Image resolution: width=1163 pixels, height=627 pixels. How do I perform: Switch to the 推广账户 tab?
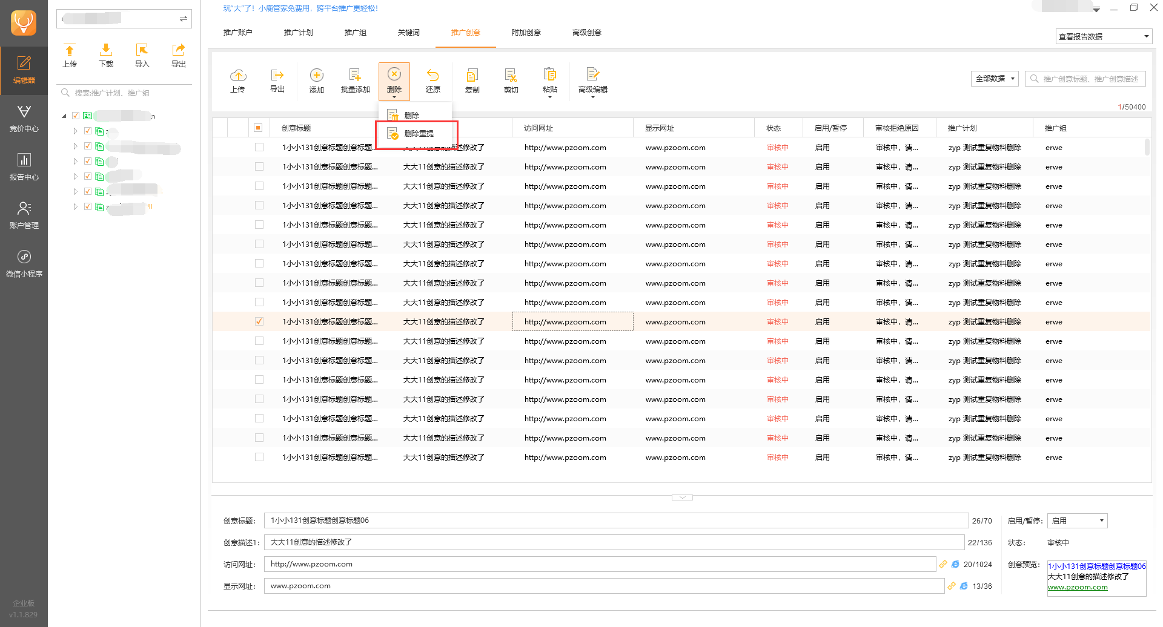[237, 33]
